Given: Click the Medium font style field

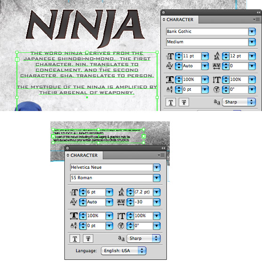Looking at the screenshot, I should click(x=207, y=42).
